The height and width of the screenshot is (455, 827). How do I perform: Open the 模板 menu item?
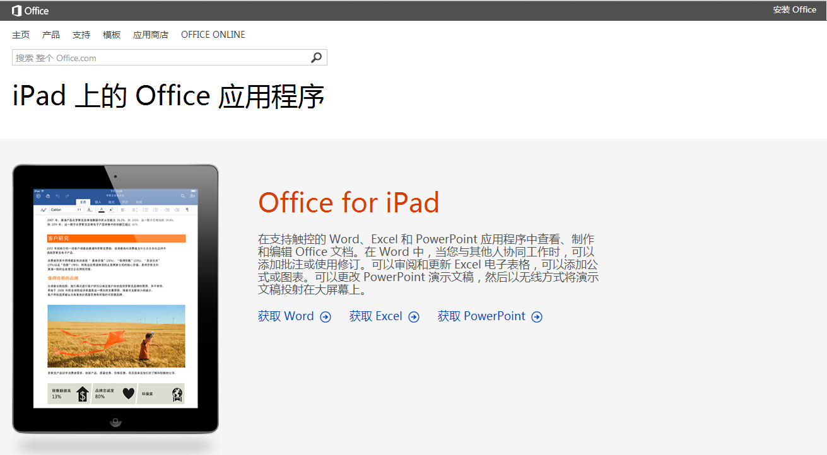pos(112,35)
